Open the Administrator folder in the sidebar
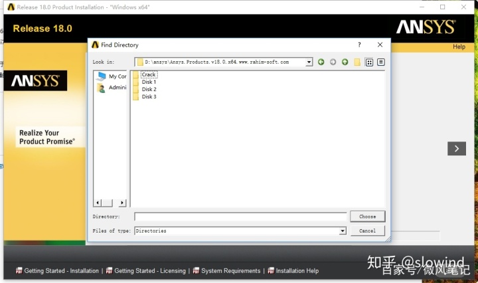The image size is (478, 283). coord(111,88)
